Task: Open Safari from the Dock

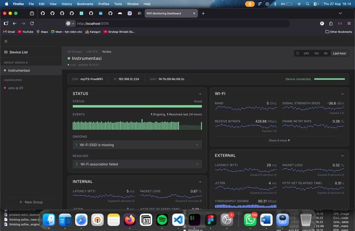Action: click(x=81, y=219)
